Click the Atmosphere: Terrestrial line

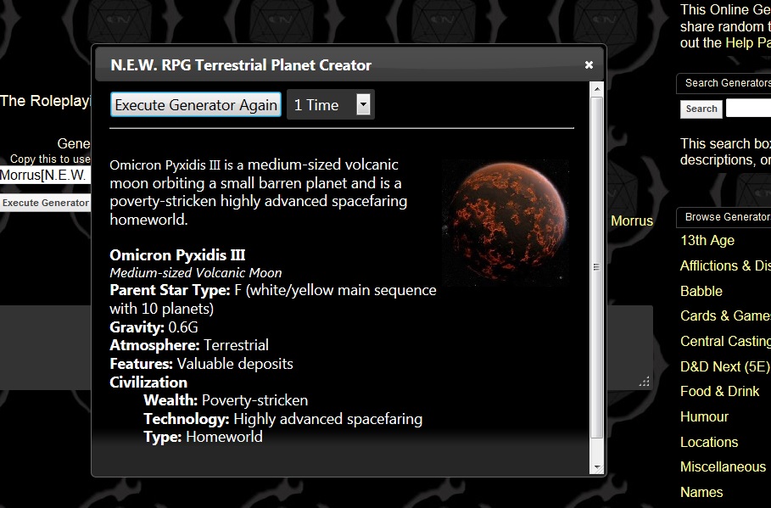(189, 345)
